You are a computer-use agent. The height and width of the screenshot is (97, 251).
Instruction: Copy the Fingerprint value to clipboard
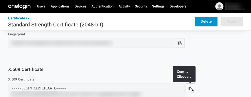point(180,43)
